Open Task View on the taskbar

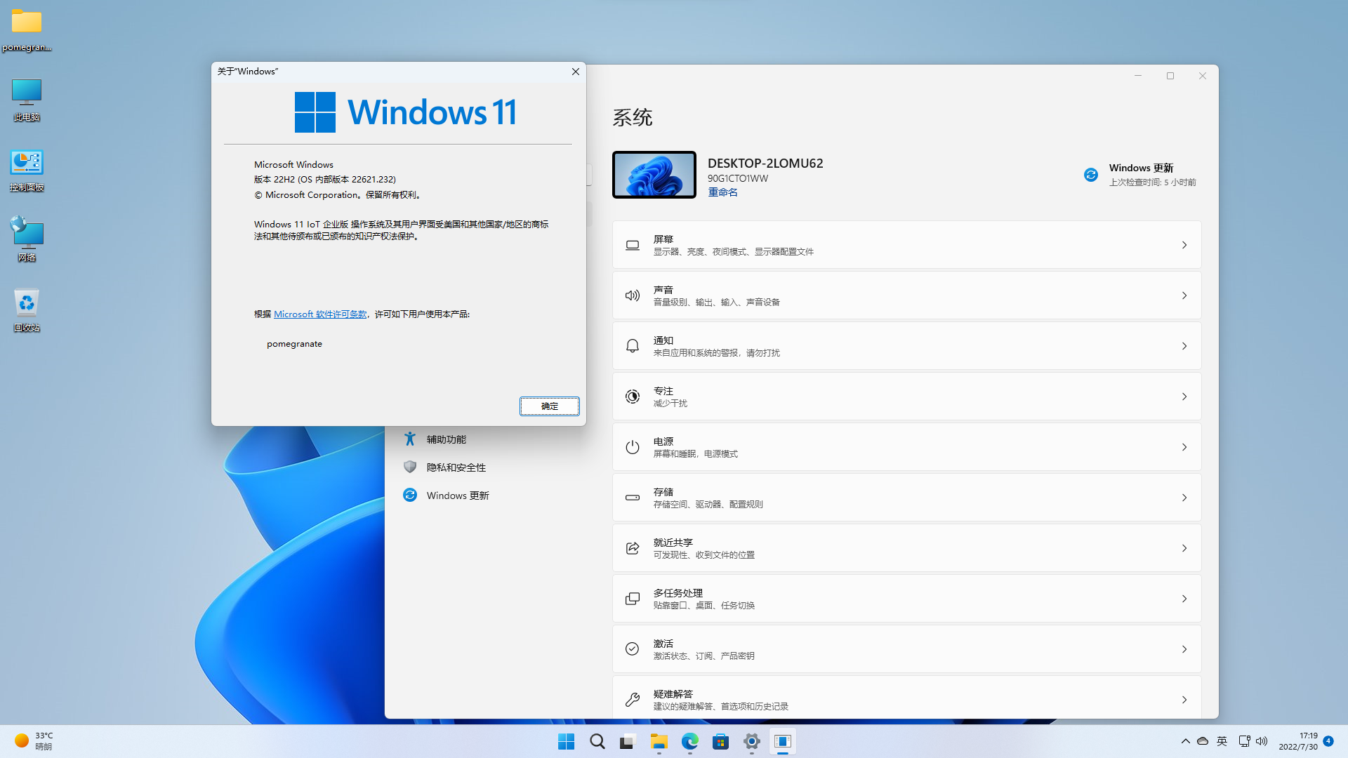click(x=628, y=741)
